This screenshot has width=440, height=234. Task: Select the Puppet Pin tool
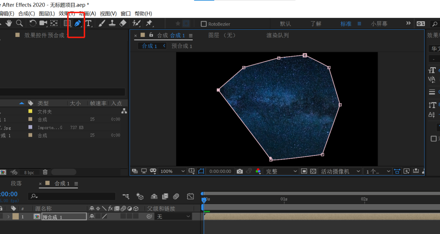coord(149,24)
